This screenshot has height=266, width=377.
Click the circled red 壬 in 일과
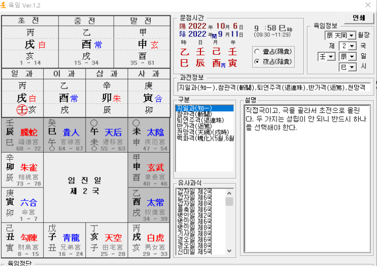(x=22, y=110)
